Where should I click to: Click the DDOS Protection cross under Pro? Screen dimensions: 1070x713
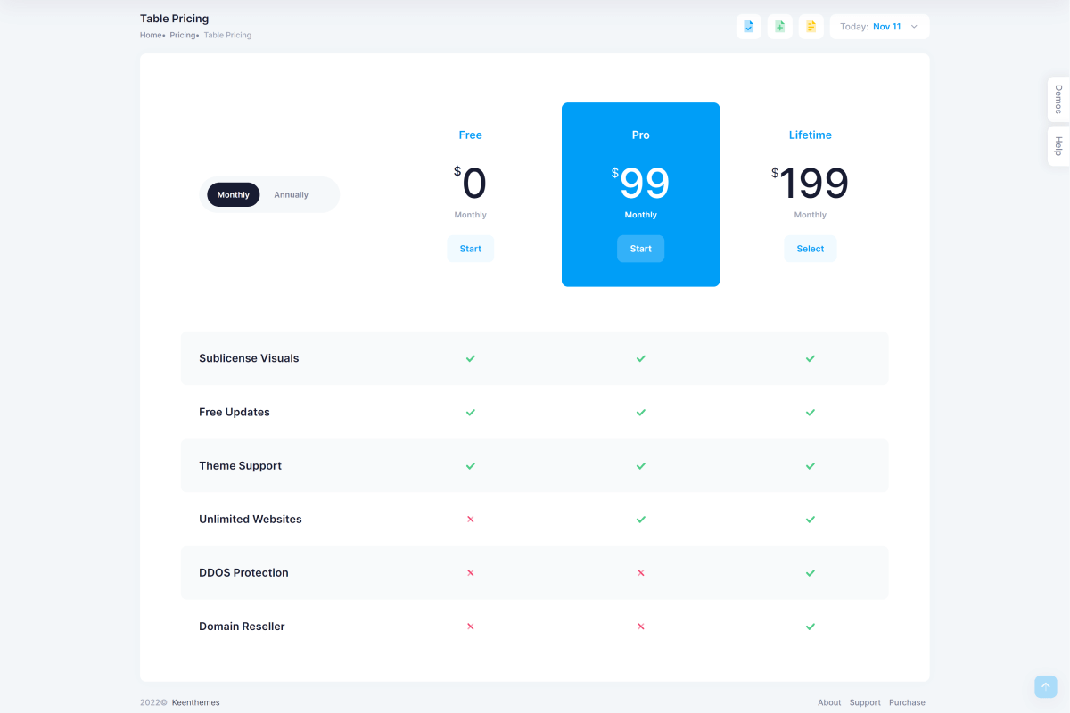click(640, 573)
